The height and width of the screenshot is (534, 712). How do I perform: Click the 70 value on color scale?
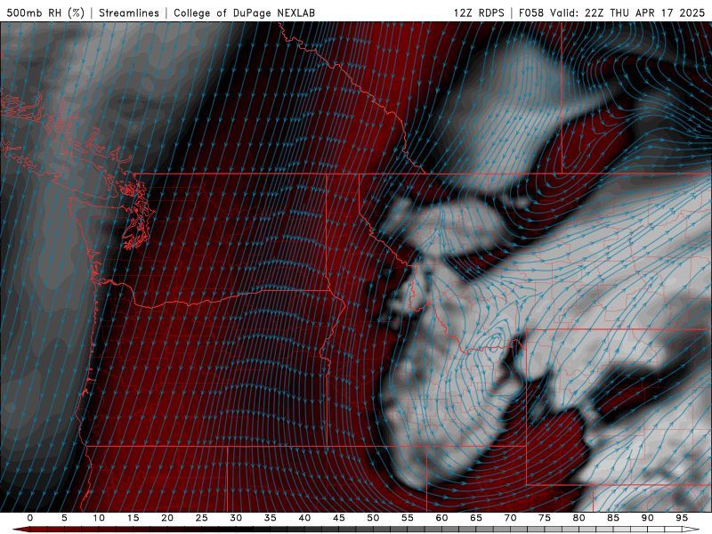point(510,518)
